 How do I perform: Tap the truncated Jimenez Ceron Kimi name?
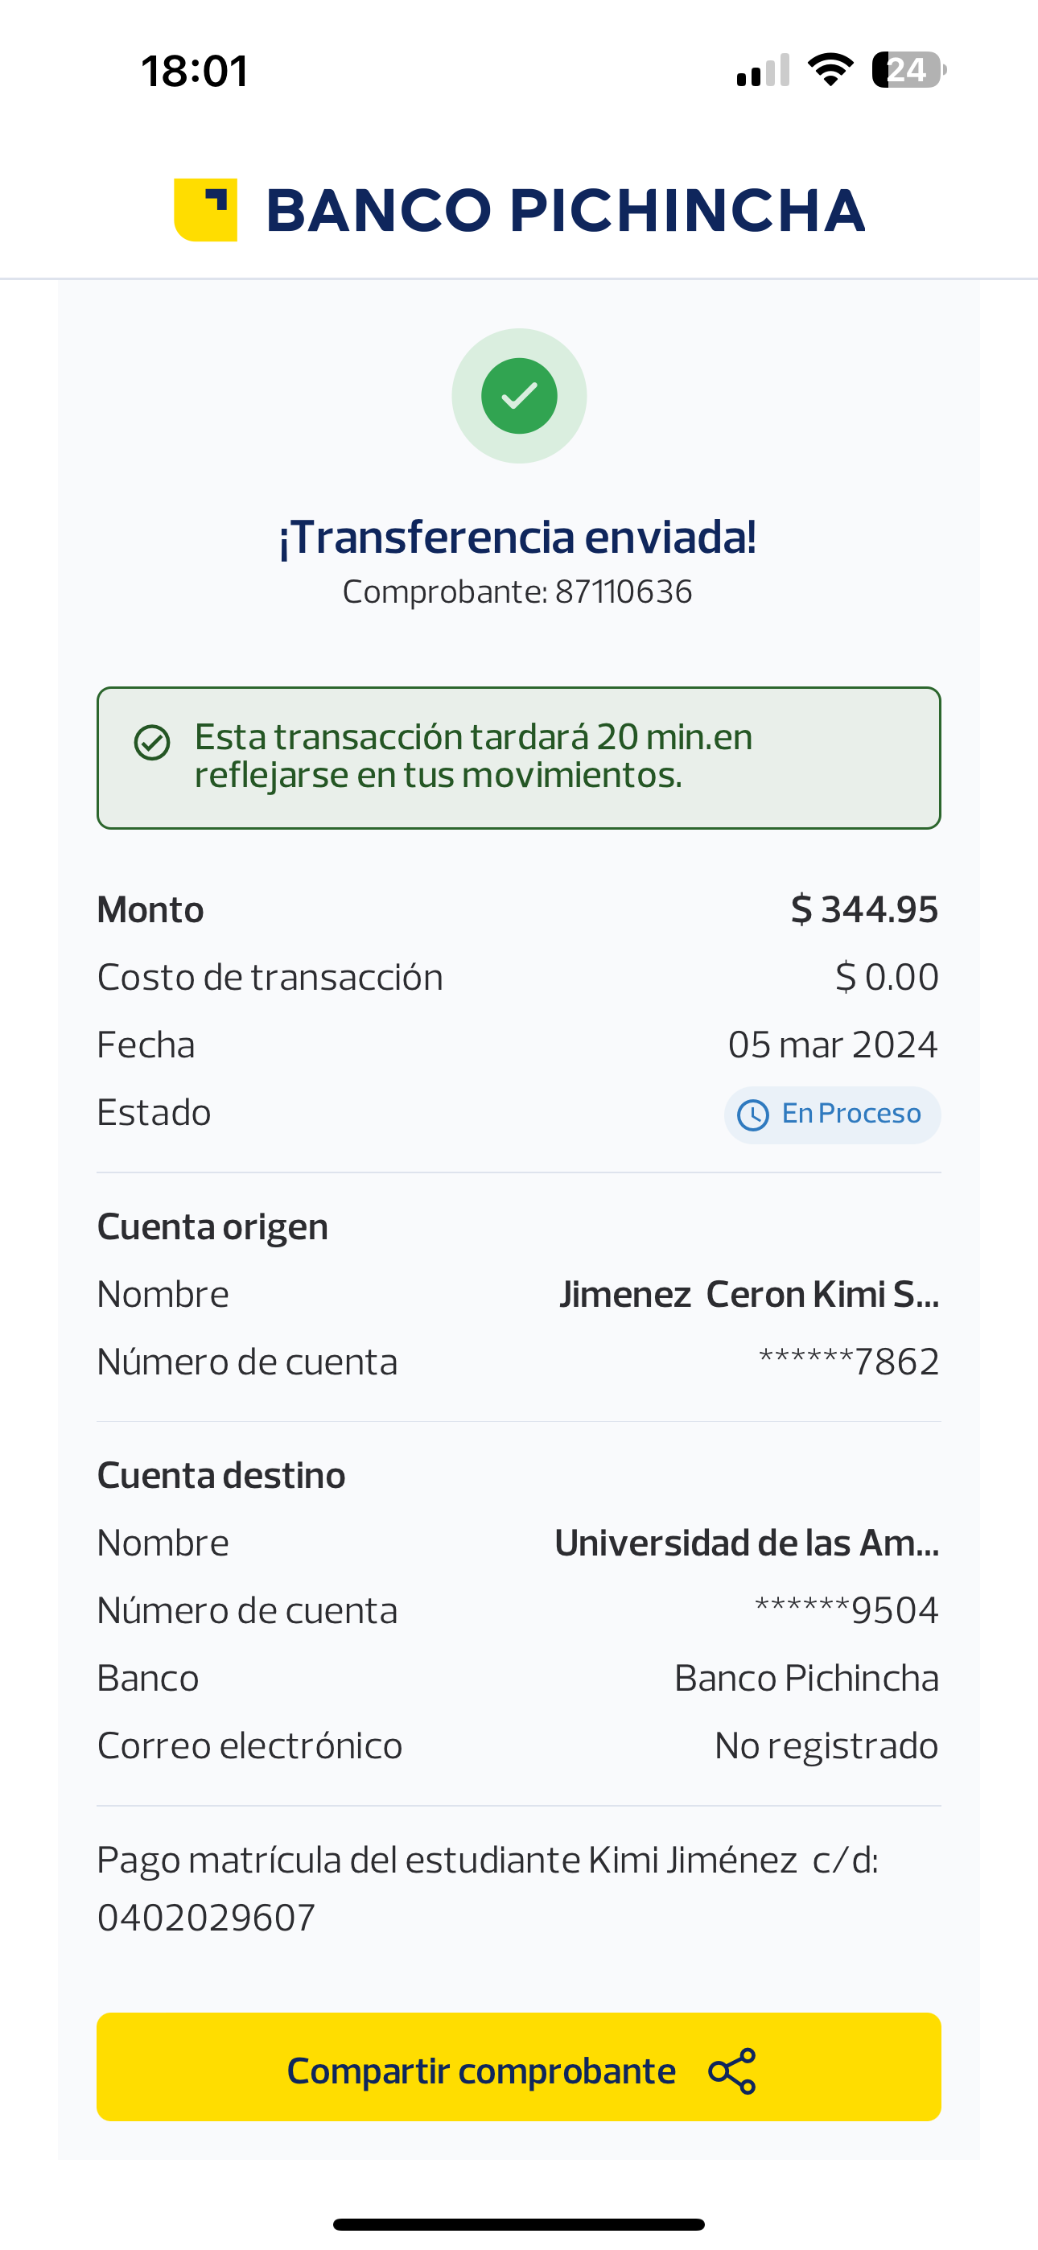[x=749, y=1295]
